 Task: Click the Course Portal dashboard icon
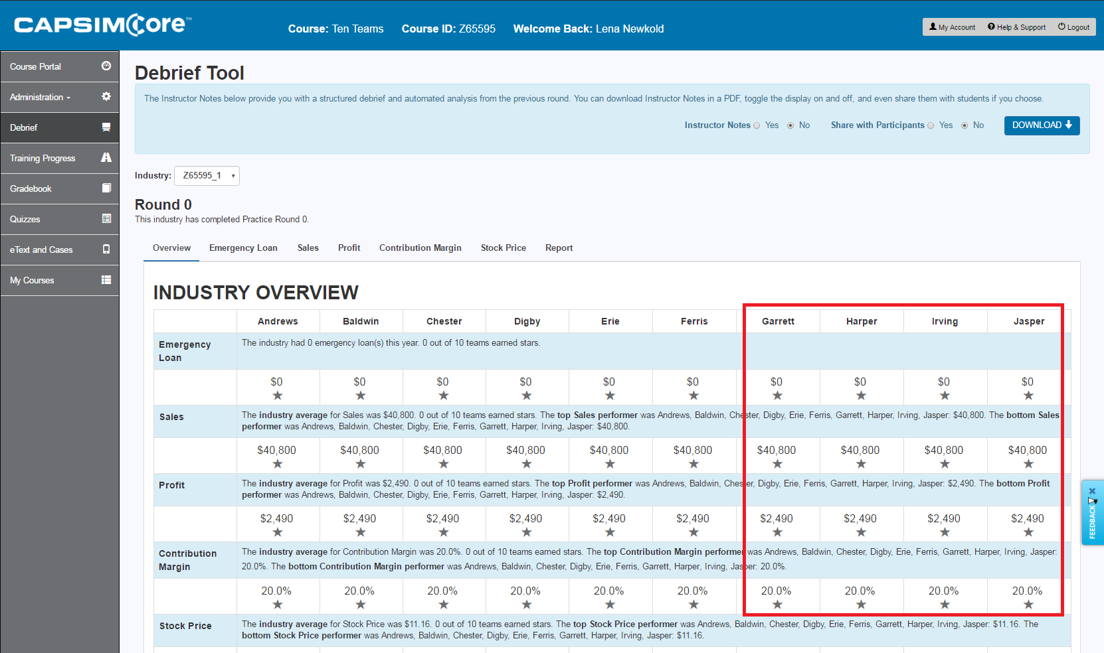click(106, 66)
